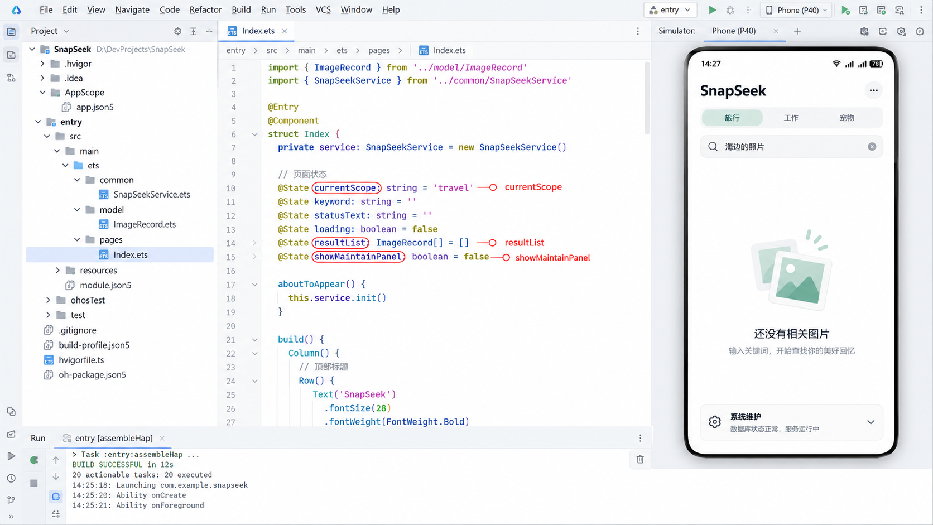Open the entry run configuration dropdown
This screenshot has width=933, height=525.
[x=670, y=10]
